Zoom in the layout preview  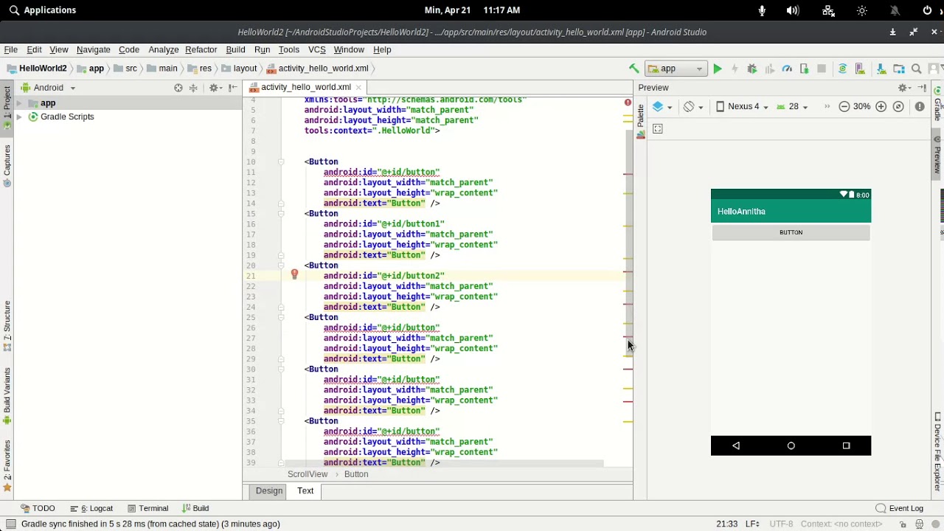881,107
